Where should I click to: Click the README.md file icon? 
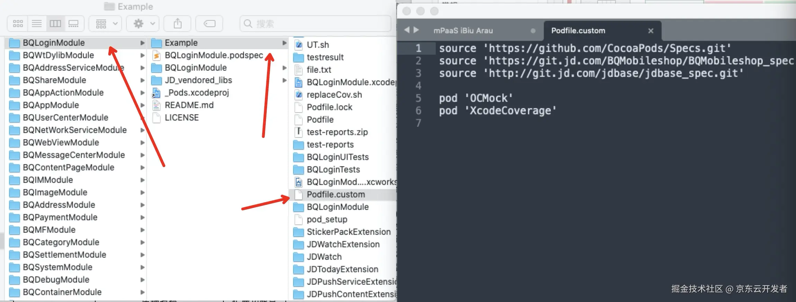[x=157, y=105]
